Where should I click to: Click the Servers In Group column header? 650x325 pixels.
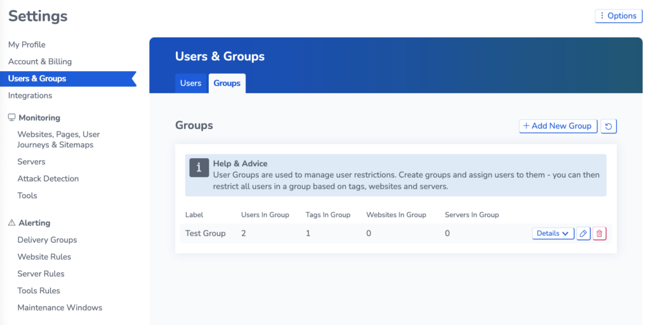pyautogui.click(x=472, y=215)
